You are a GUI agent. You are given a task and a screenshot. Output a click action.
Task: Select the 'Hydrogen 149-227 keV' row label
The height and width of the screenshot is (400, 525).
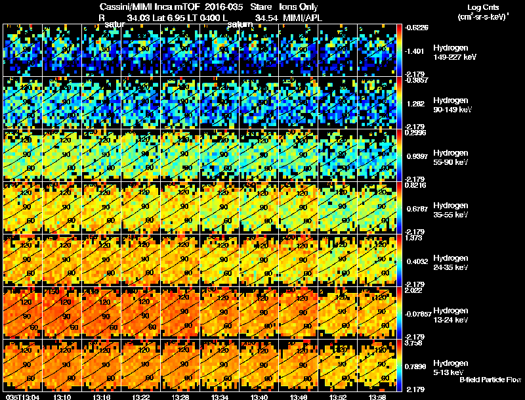point(454,53)
